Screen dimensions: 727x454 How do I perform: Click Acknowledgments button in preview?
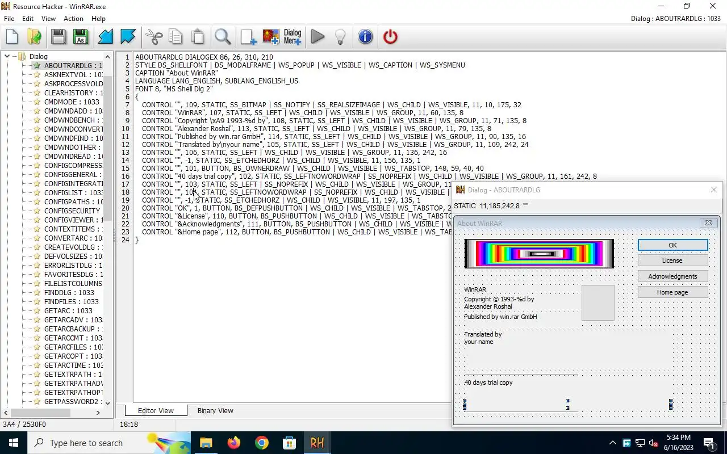[672, 276]
